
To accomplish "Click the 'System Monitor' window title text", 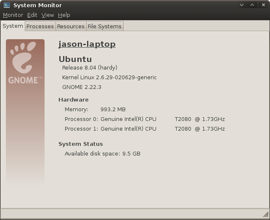I will tap(37, 5).
